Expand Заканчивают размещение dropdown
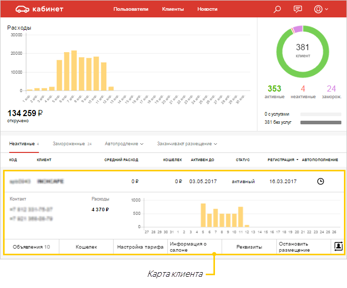The image size is (347, 288). click(187, 144)
